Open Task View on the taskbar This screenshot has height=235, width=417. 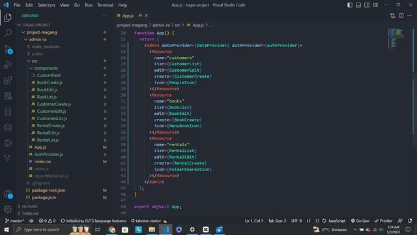(x=98, y=230)
